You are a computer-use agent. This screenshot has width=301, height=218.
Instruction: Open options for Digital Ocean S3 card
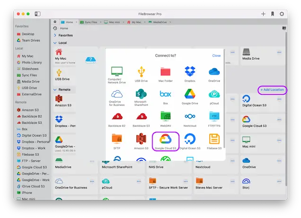coord(279,99)
